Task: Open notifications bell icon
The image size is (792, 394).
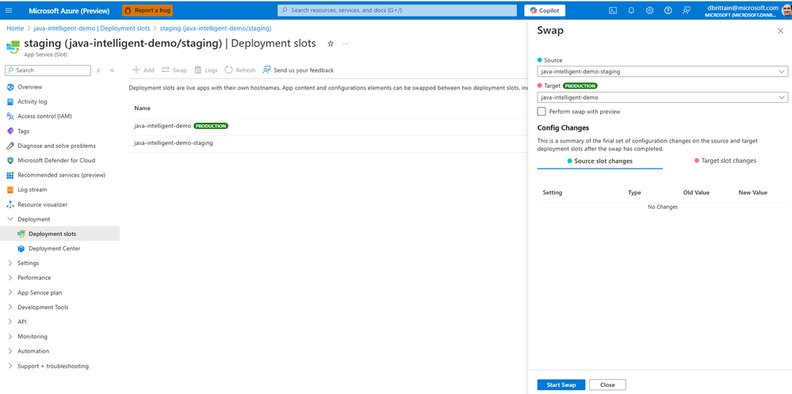Action: point(631,10)
